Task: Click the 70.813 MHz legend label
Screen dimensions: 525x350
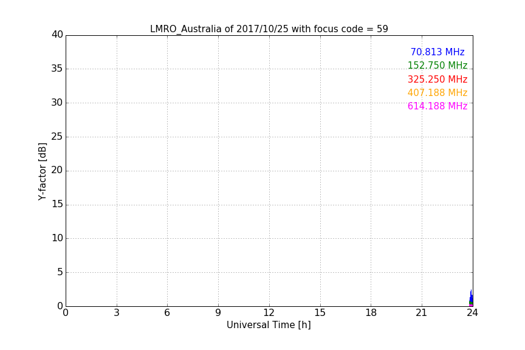Action: pyautogui.click(x=437, y=52)
